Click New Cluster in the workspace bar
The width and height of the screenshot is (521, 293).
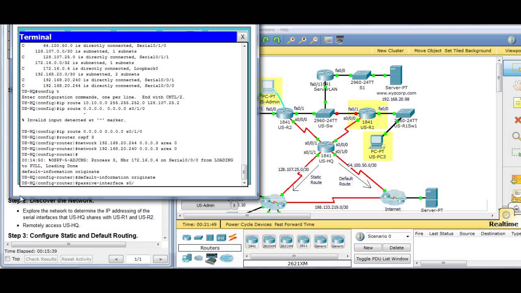point(390,50)
